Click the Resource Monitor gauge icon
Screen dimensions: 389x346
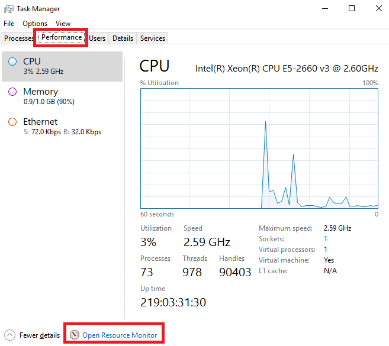75,335
